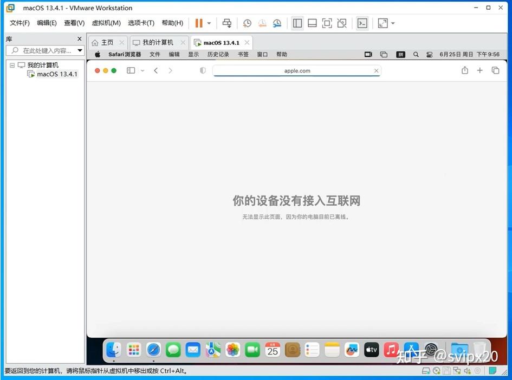
Task: Open the stretch display dropdown arrow
Action: [393, 23]
